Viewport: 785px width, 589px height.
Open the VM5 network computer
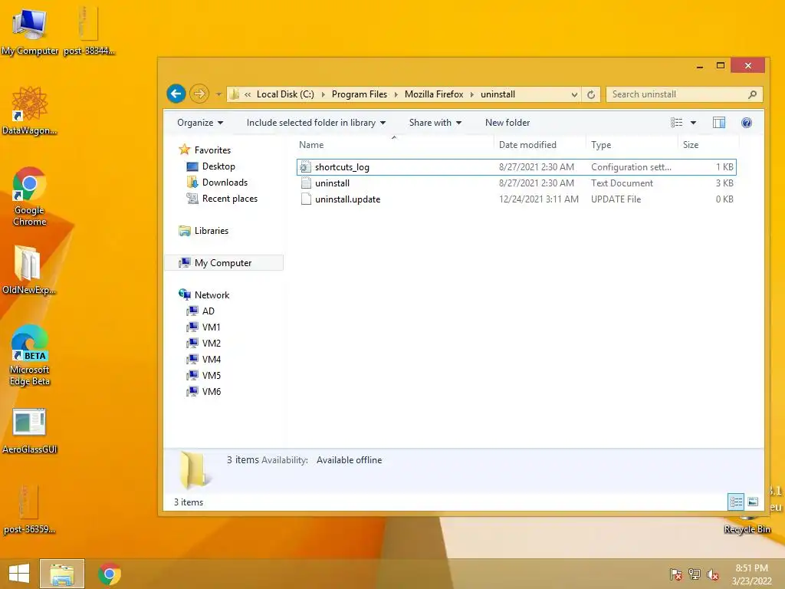click(x=203, y=375)
